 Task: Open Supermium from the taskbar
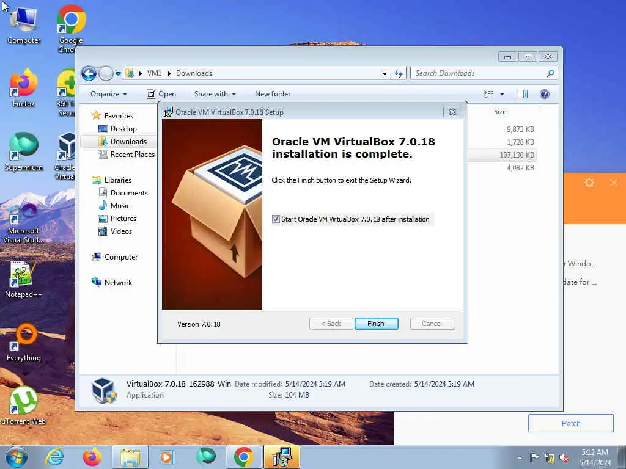click(x=205, y=457)
